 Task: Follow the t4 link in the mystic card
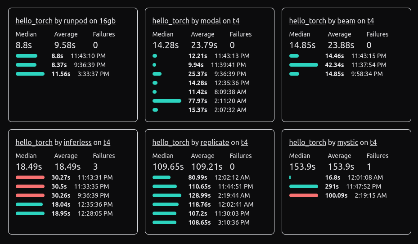pos(373,142)
